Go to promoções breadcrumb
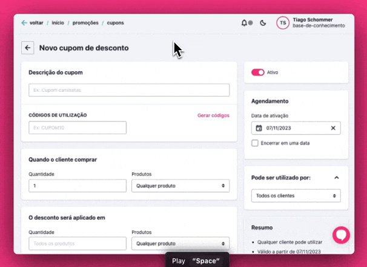Viewport: 367px width, 267px height. [x=85, y=23]
